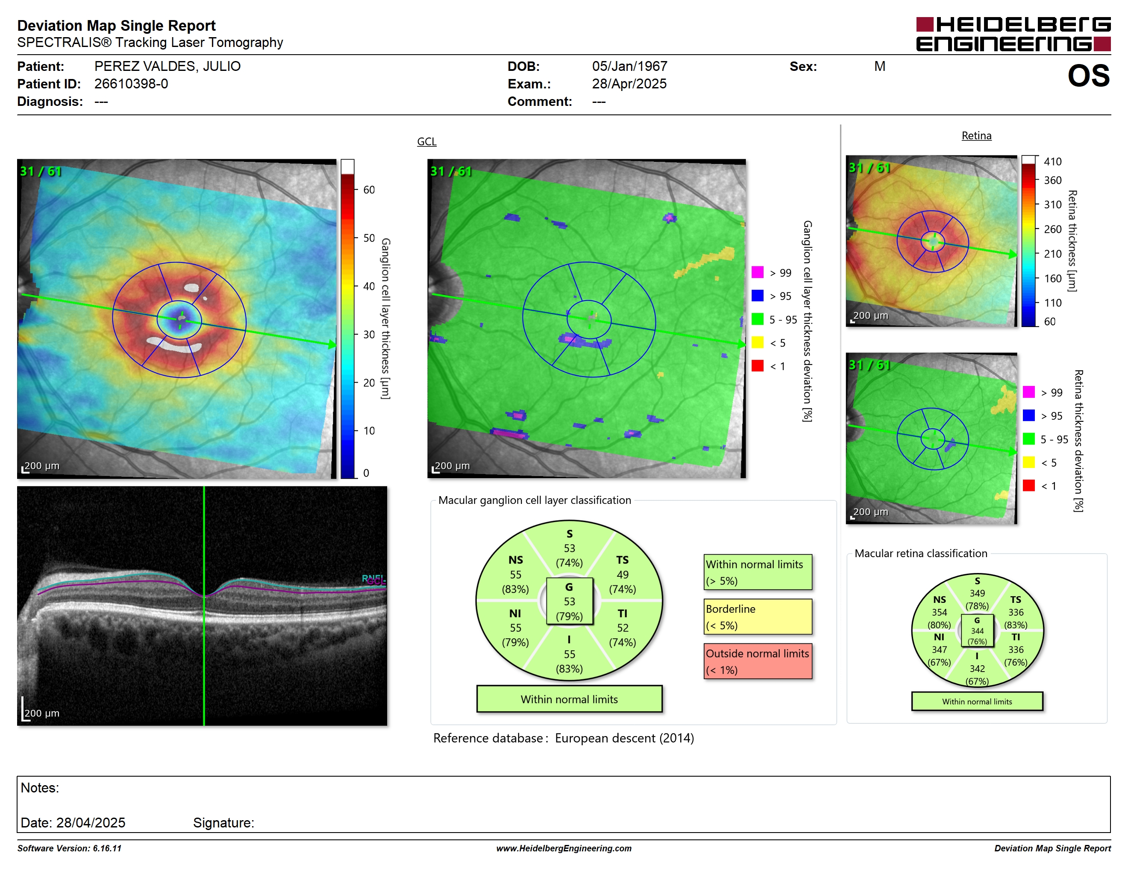Select patient name "PEREZ VALDES, JULIO"
1128x871 pixels.
coord(167,66)
